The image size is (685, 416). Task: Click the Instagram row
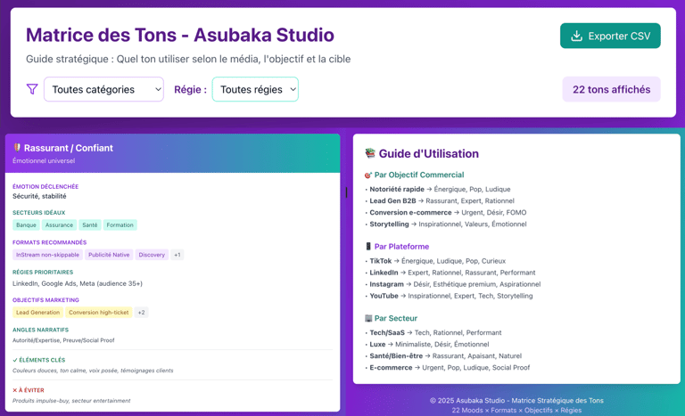[453, 285]
